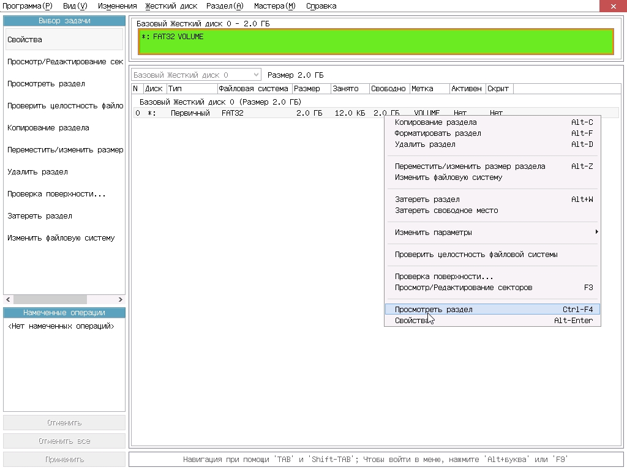627x470 pixels.
Task: Click Удалить раздел in context menu
Action: click(x=425, y=144)
